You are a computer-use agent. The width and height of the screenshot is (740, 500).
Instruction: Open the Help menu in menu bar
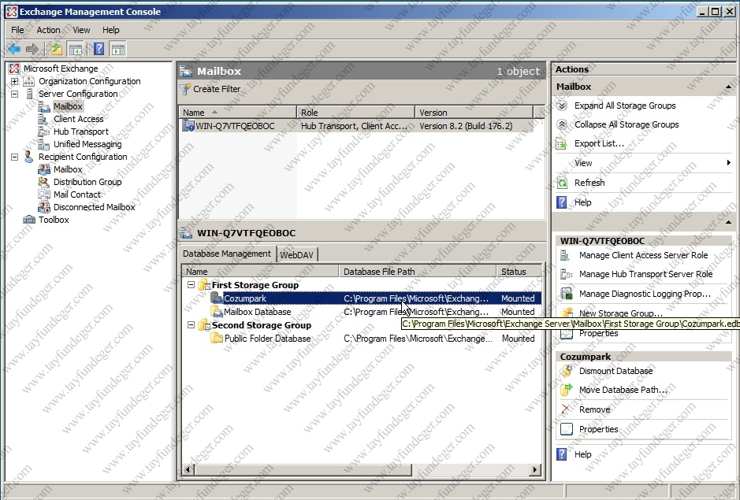pos(111,30)
